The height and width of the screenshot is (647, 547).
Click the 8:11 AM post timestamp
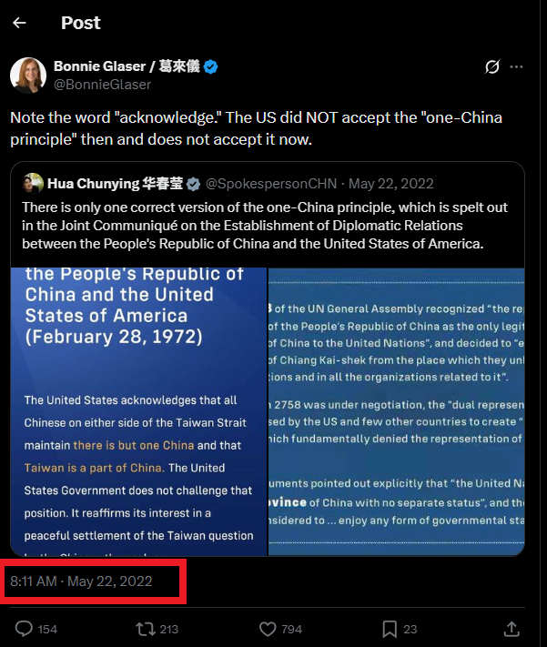tap(81, 581)
